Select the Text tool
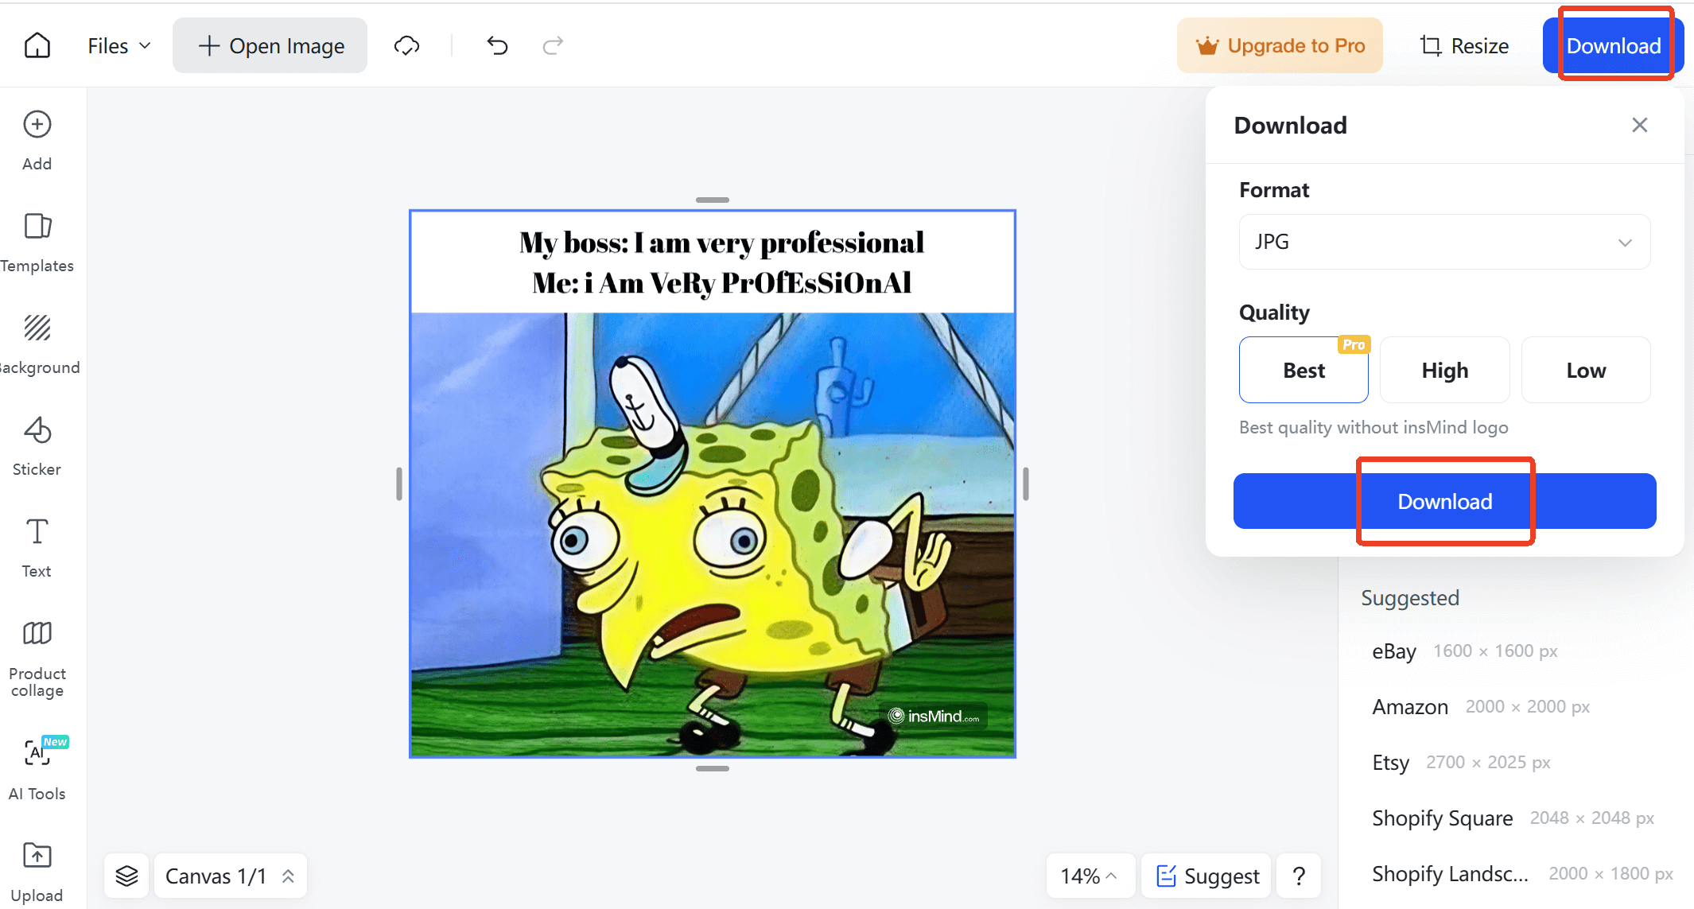 click(37, 547)
